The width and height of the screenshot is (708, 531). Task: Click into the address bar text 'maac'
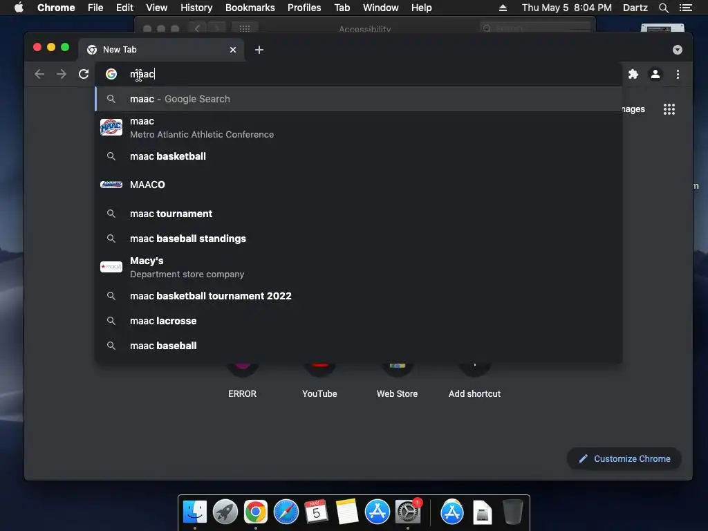click(142, 74)
